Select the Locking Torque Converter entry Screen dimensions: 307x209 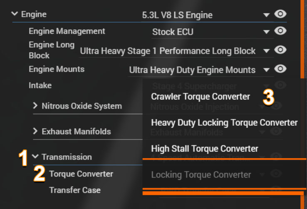(201, 175)
